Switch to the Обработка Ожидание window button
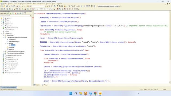Viewport: 171px width, 96px height. tap(9, 87)
